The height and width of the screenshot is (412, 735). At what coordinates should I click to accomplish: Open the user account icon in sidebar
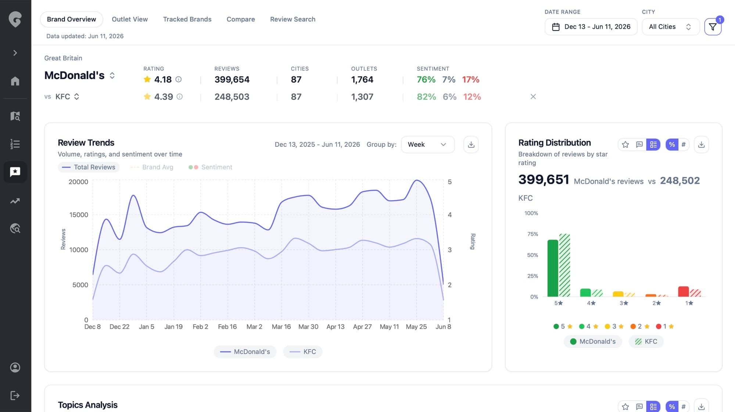pos(15,367)
